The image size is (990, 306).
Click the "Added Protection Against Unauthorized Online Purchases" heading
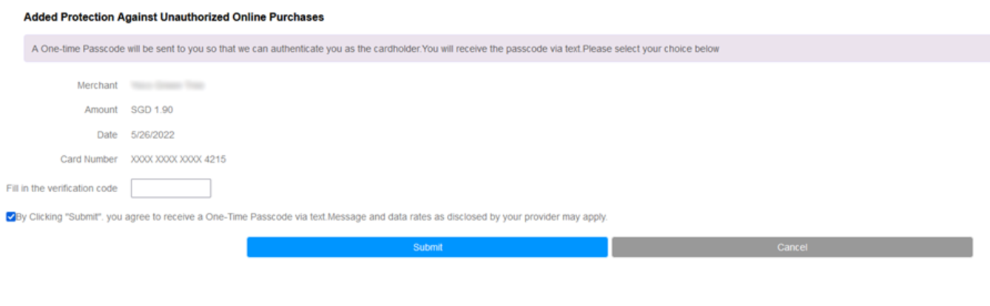pos(174,16)
